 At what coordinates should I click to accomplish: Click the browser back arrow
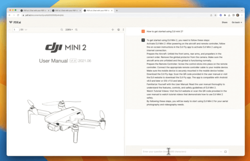[10, 15]
